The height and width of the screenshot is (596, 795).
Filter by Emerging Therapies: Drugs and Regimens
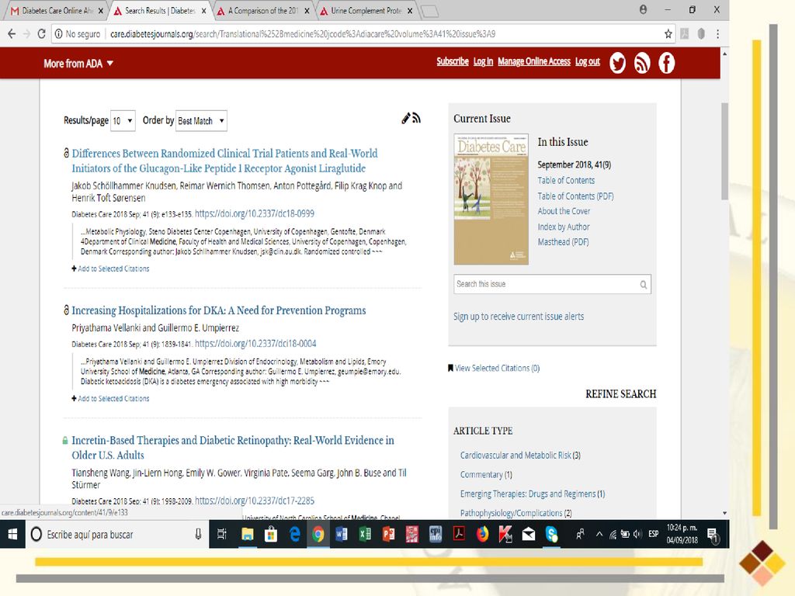(528, 494)
